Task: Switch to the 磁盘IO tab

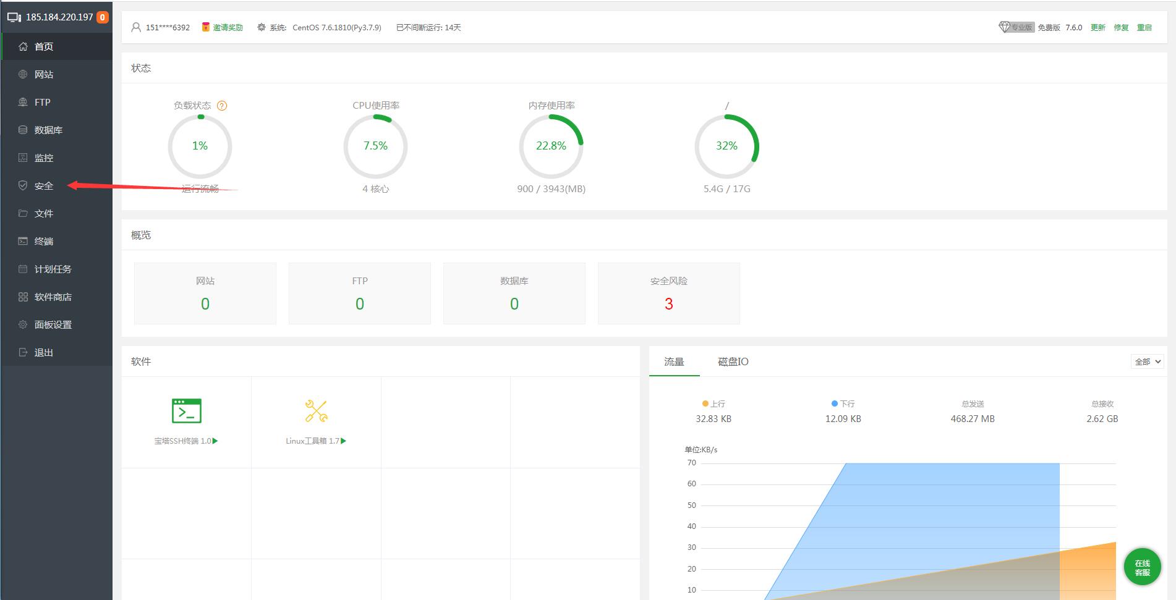Action: tap(733, 361)
